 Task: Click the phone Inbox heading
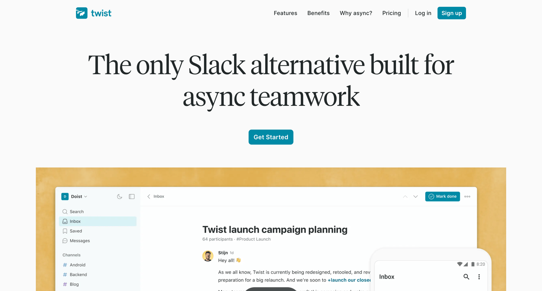(387, 277)
